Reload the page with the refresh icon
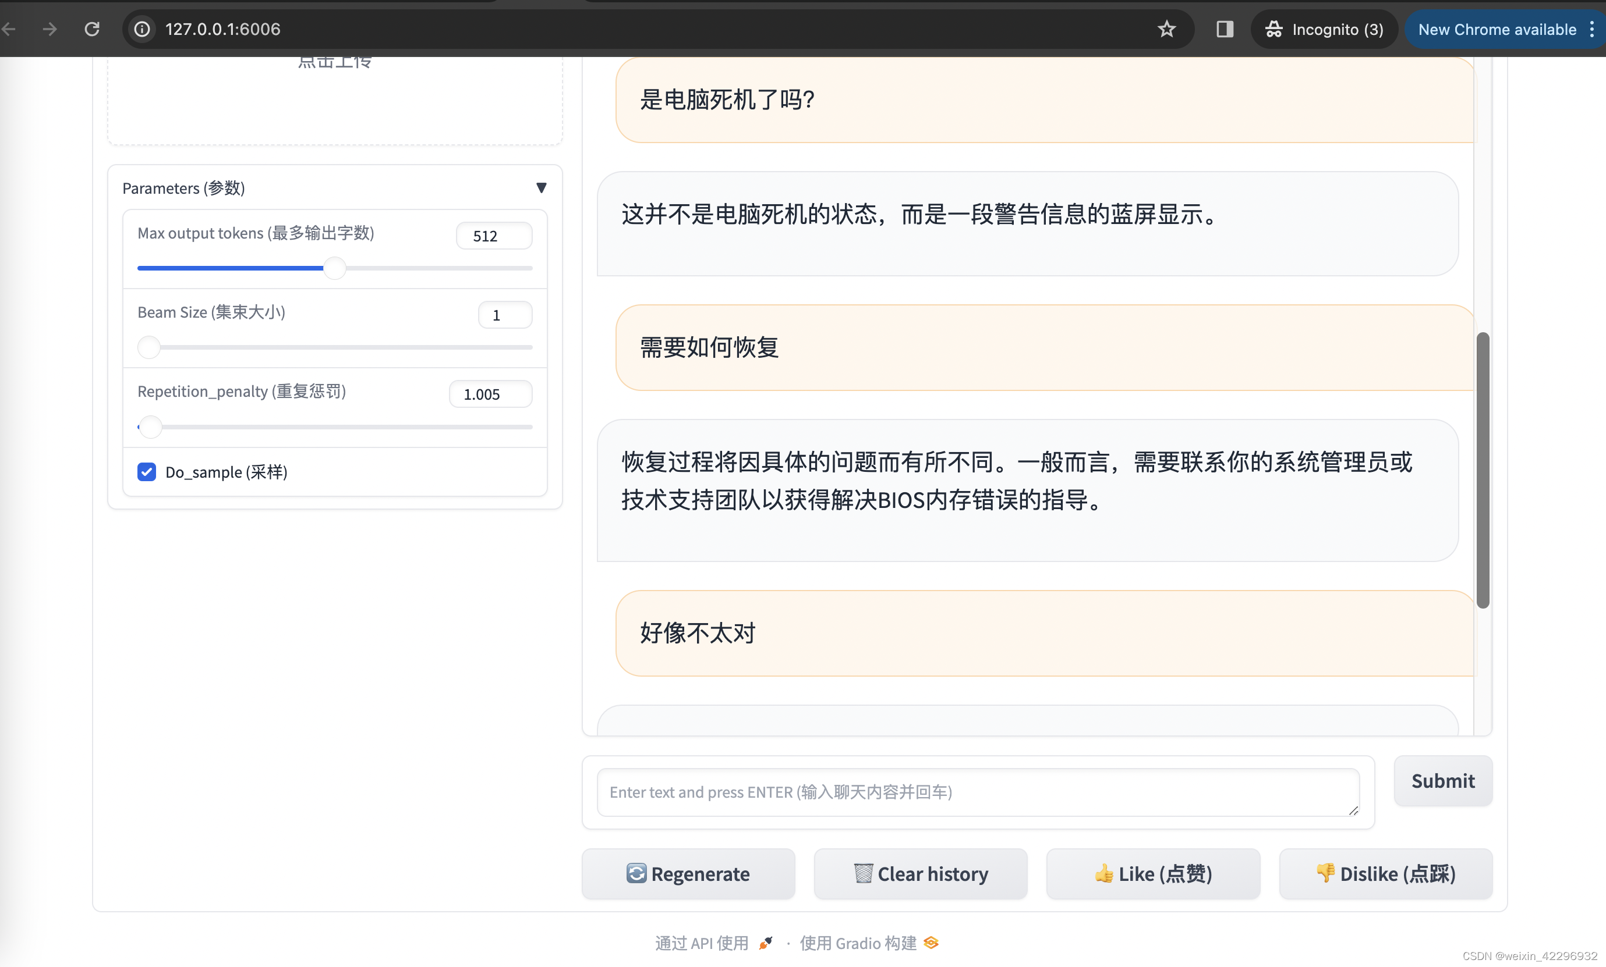Screen dimensions: 1606x967 pyautogui.click(x=92, y=29)
